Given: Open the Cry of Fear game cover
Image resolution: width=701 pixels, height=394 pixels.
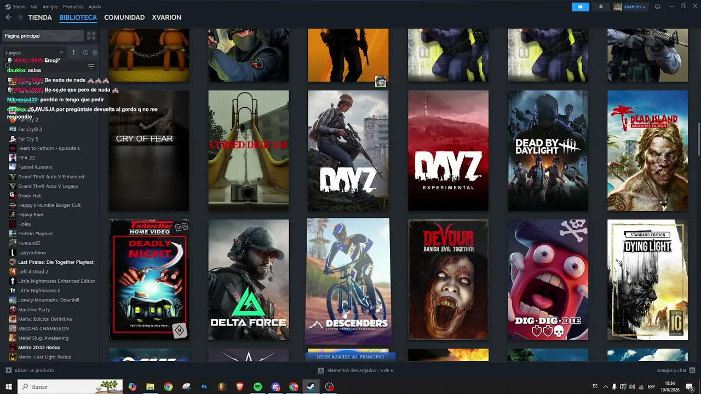Looking at the screenshot, I should coord(149,150).
